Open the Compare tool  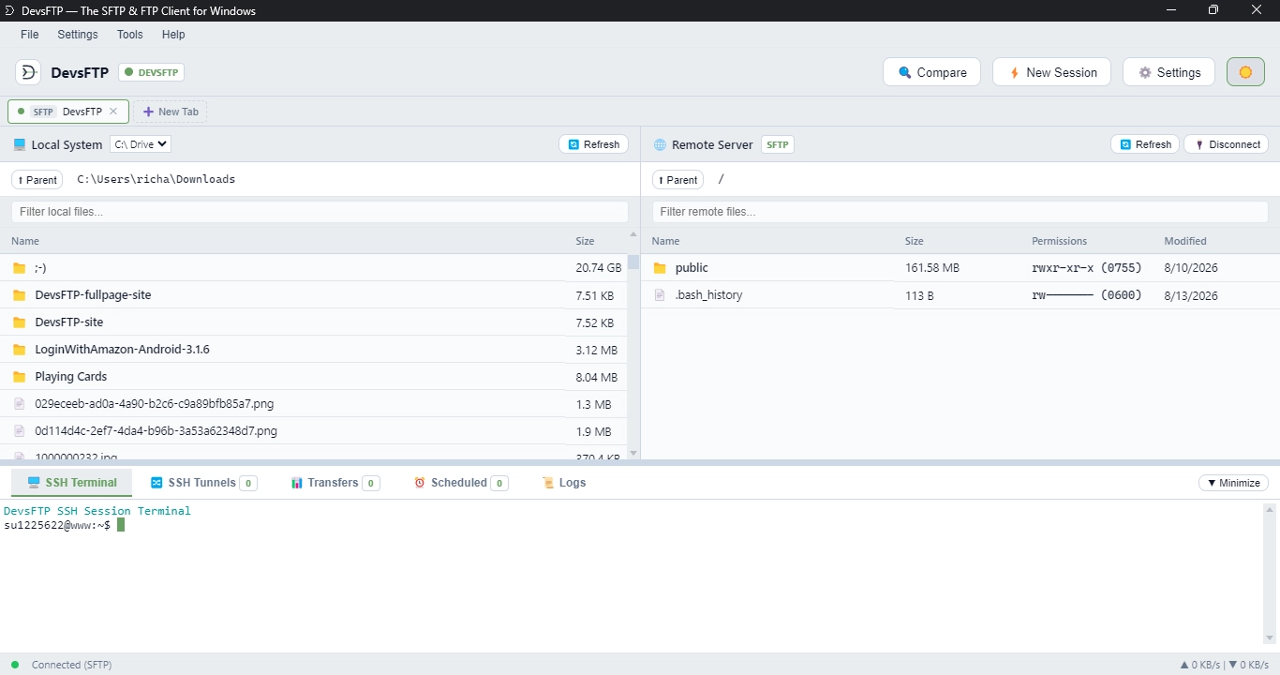click(x=931, y=72)
